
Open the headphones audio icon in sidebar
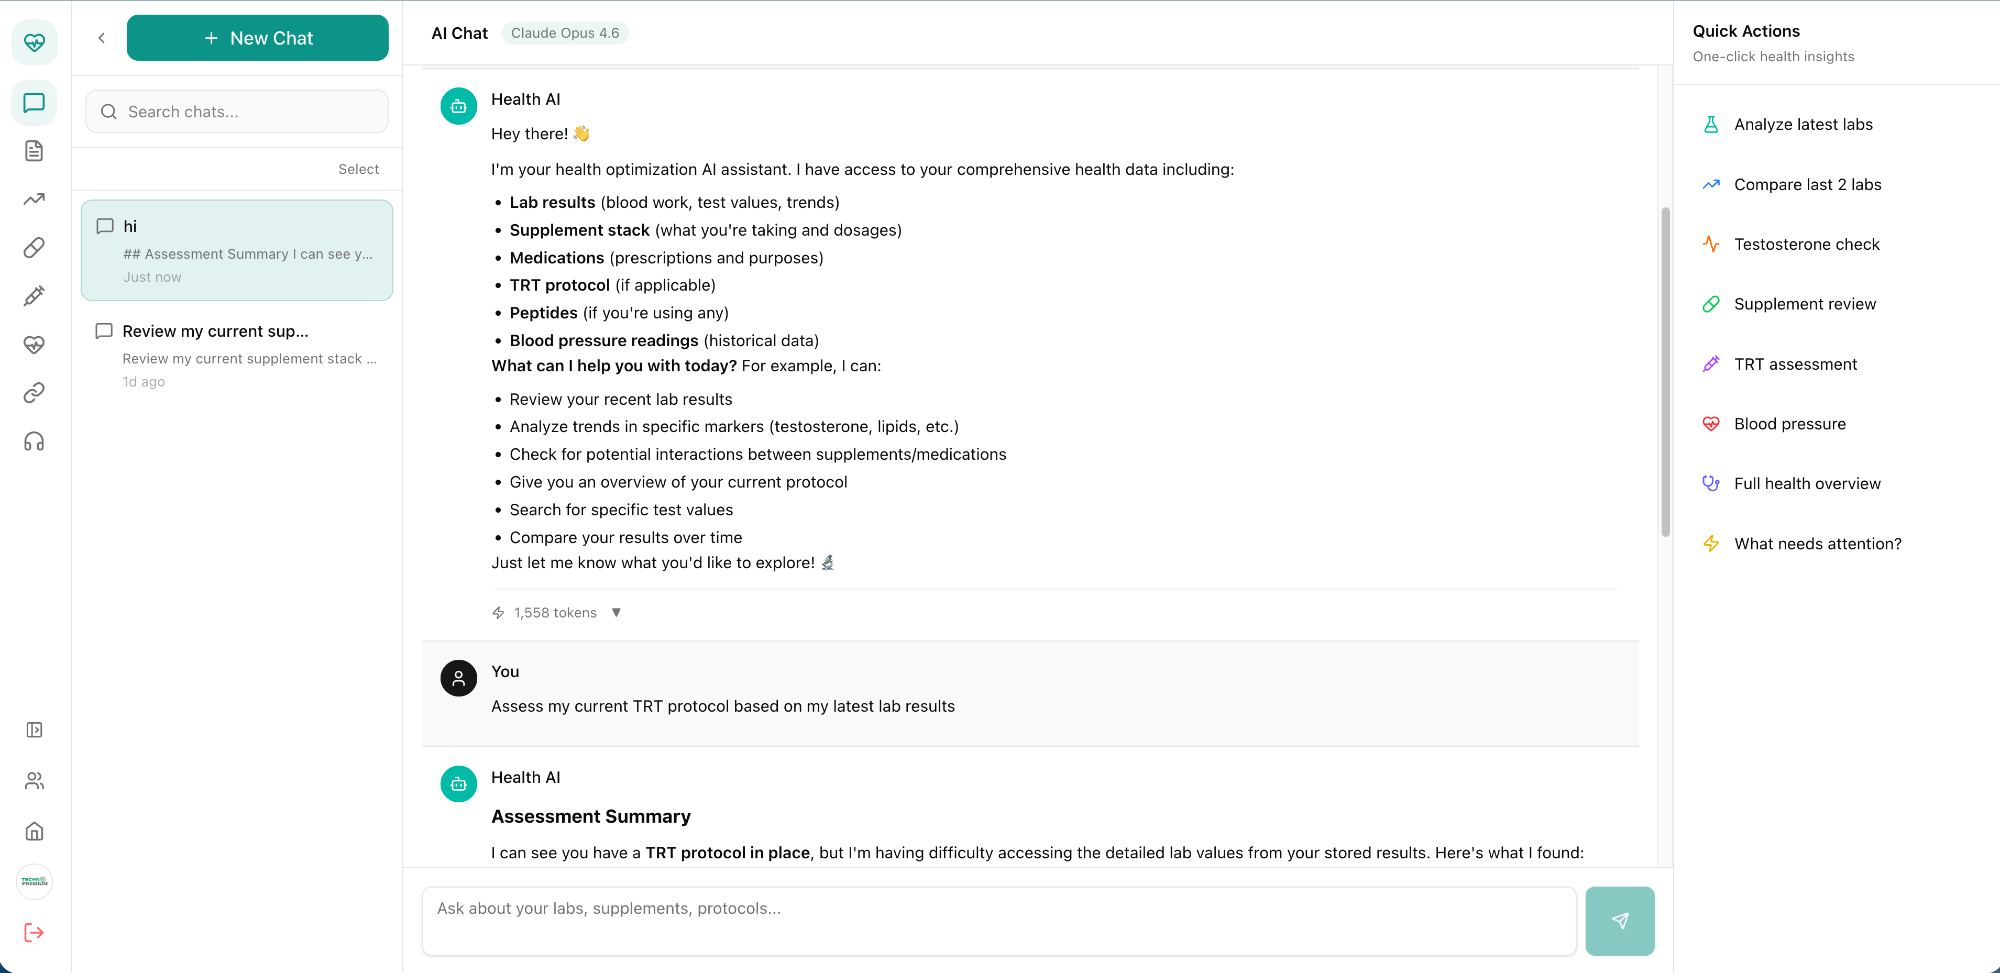tap(34, 441)
